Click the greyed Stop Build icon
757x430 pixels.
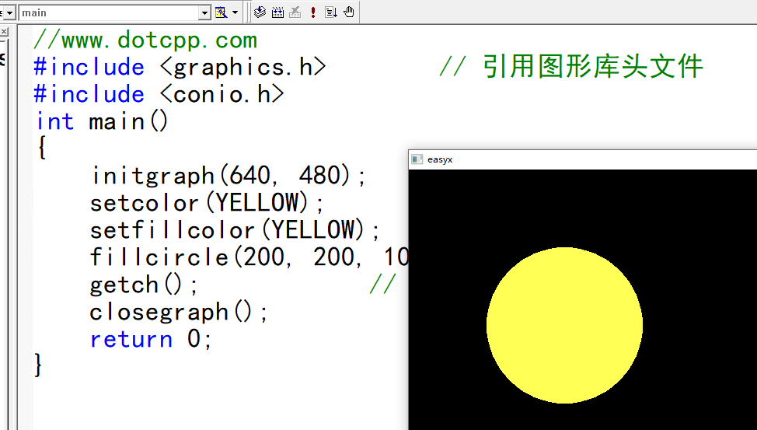pyautogui.click(x=295, y=12)
